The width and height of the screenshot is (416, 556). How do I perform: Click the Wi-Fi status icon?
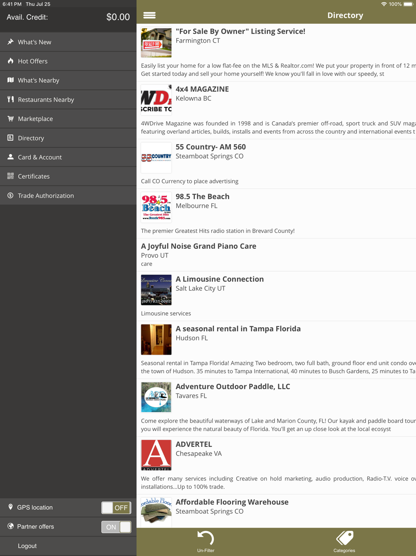(x=384, y=4)
